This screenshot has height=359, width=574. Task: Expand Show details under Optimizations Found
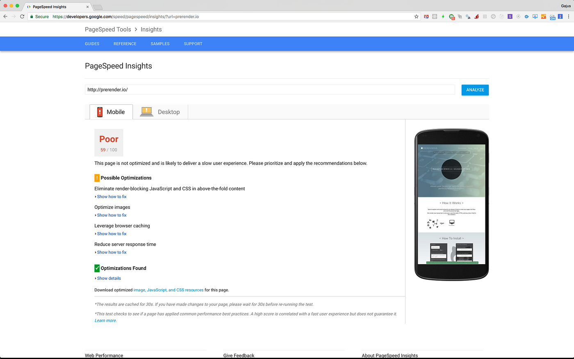click(x=109, y=278)
